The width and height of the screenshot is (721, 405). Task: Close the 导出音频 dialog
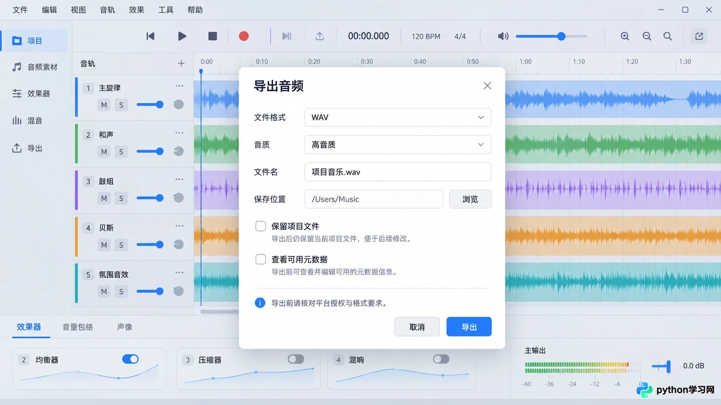click(487, 86)
